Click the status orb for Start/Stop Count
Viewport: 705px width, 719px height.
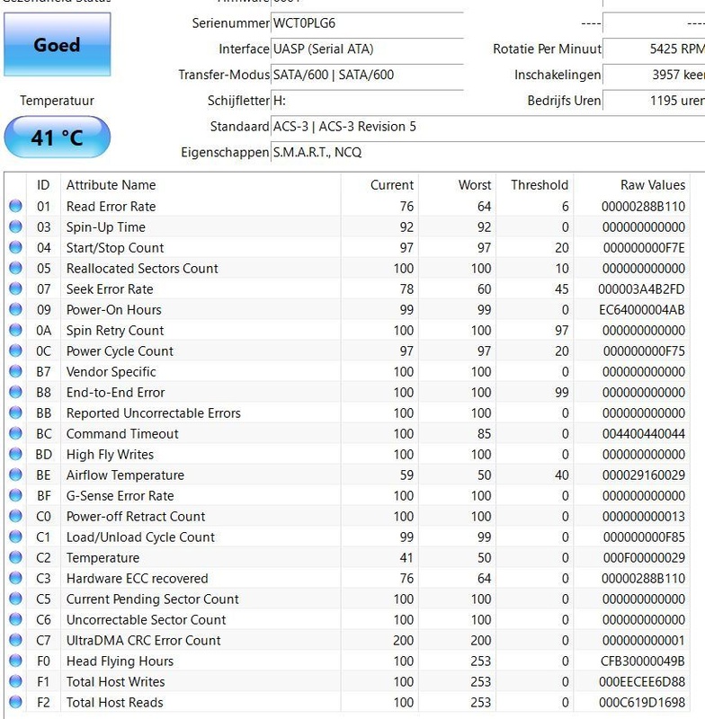15,247
